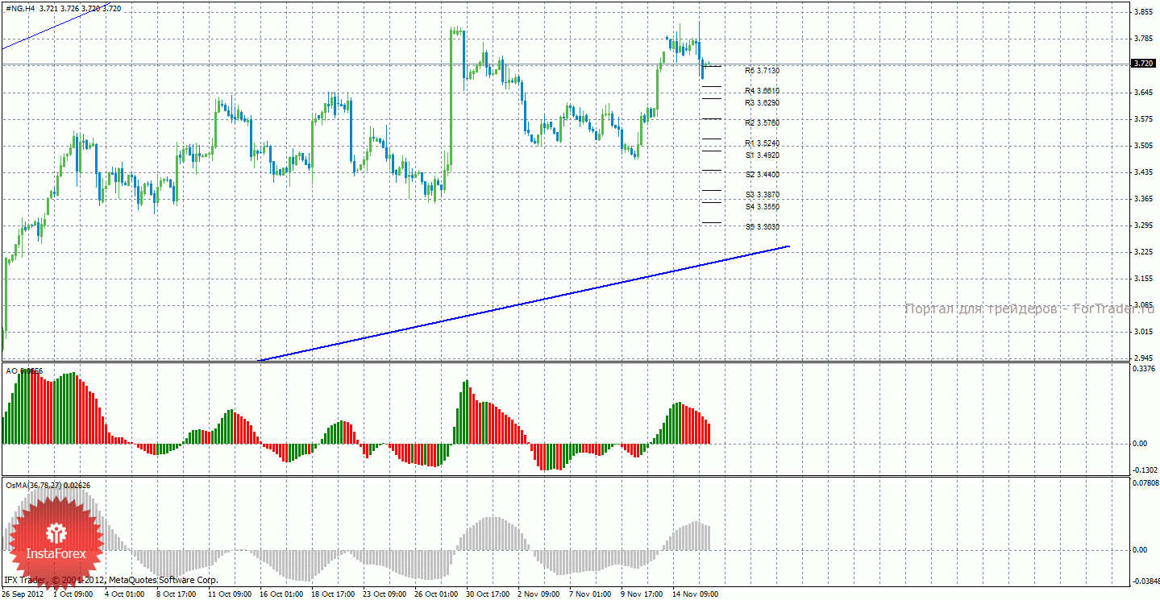Click the MetaQuotes Software Corp. copyright text
The width and height of the screenshot is (1160, 600).
click(110, 580)
